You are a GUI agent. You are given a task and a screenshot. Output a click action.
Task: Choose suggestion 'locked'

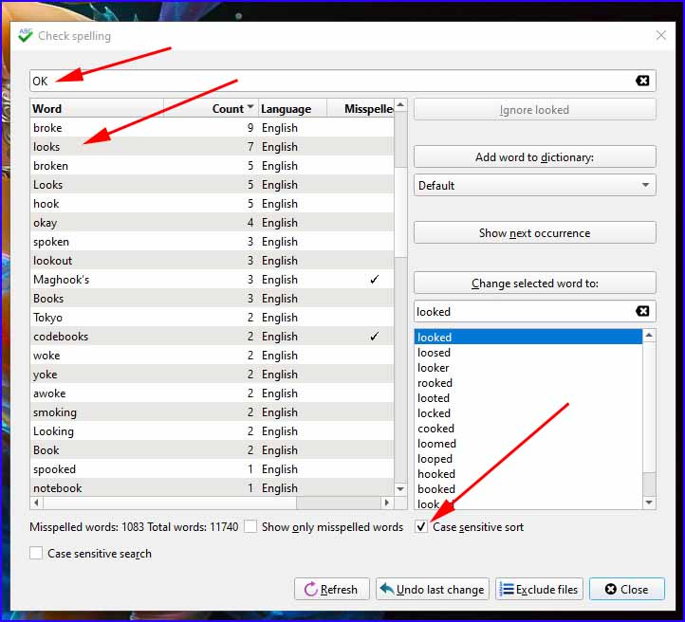(x=528, y=412)
